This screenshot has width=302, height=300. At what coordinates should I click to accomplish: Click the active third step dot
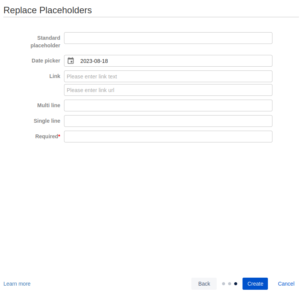click(x=236, y=284)
